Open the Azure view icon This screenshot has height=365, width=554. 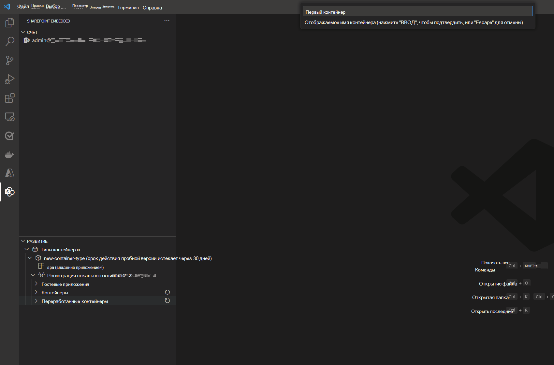(x=10, y=173)
